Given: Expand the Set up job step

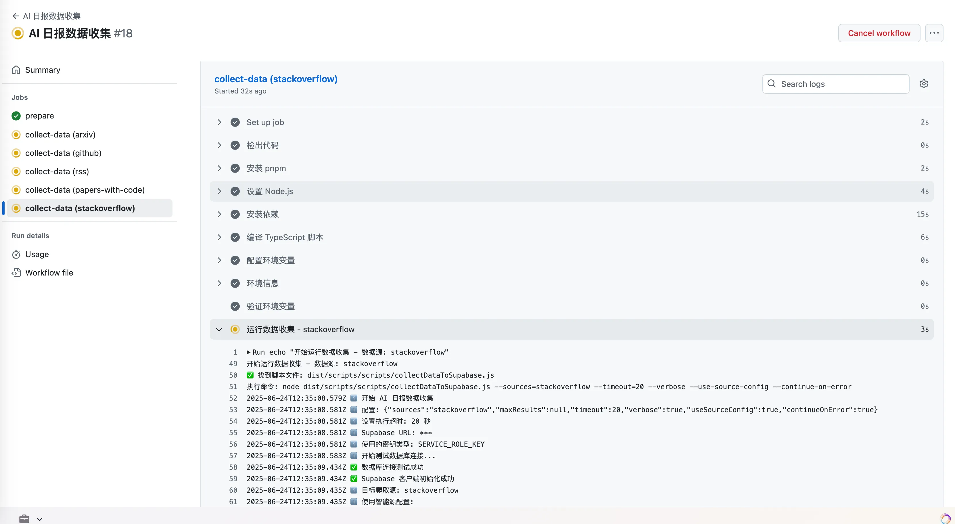Looking at the screenshot, I should point(219,122).
